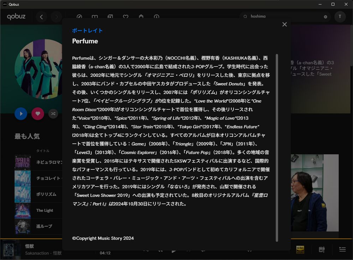Open favorites heart icon in top bar

(126, 17)
